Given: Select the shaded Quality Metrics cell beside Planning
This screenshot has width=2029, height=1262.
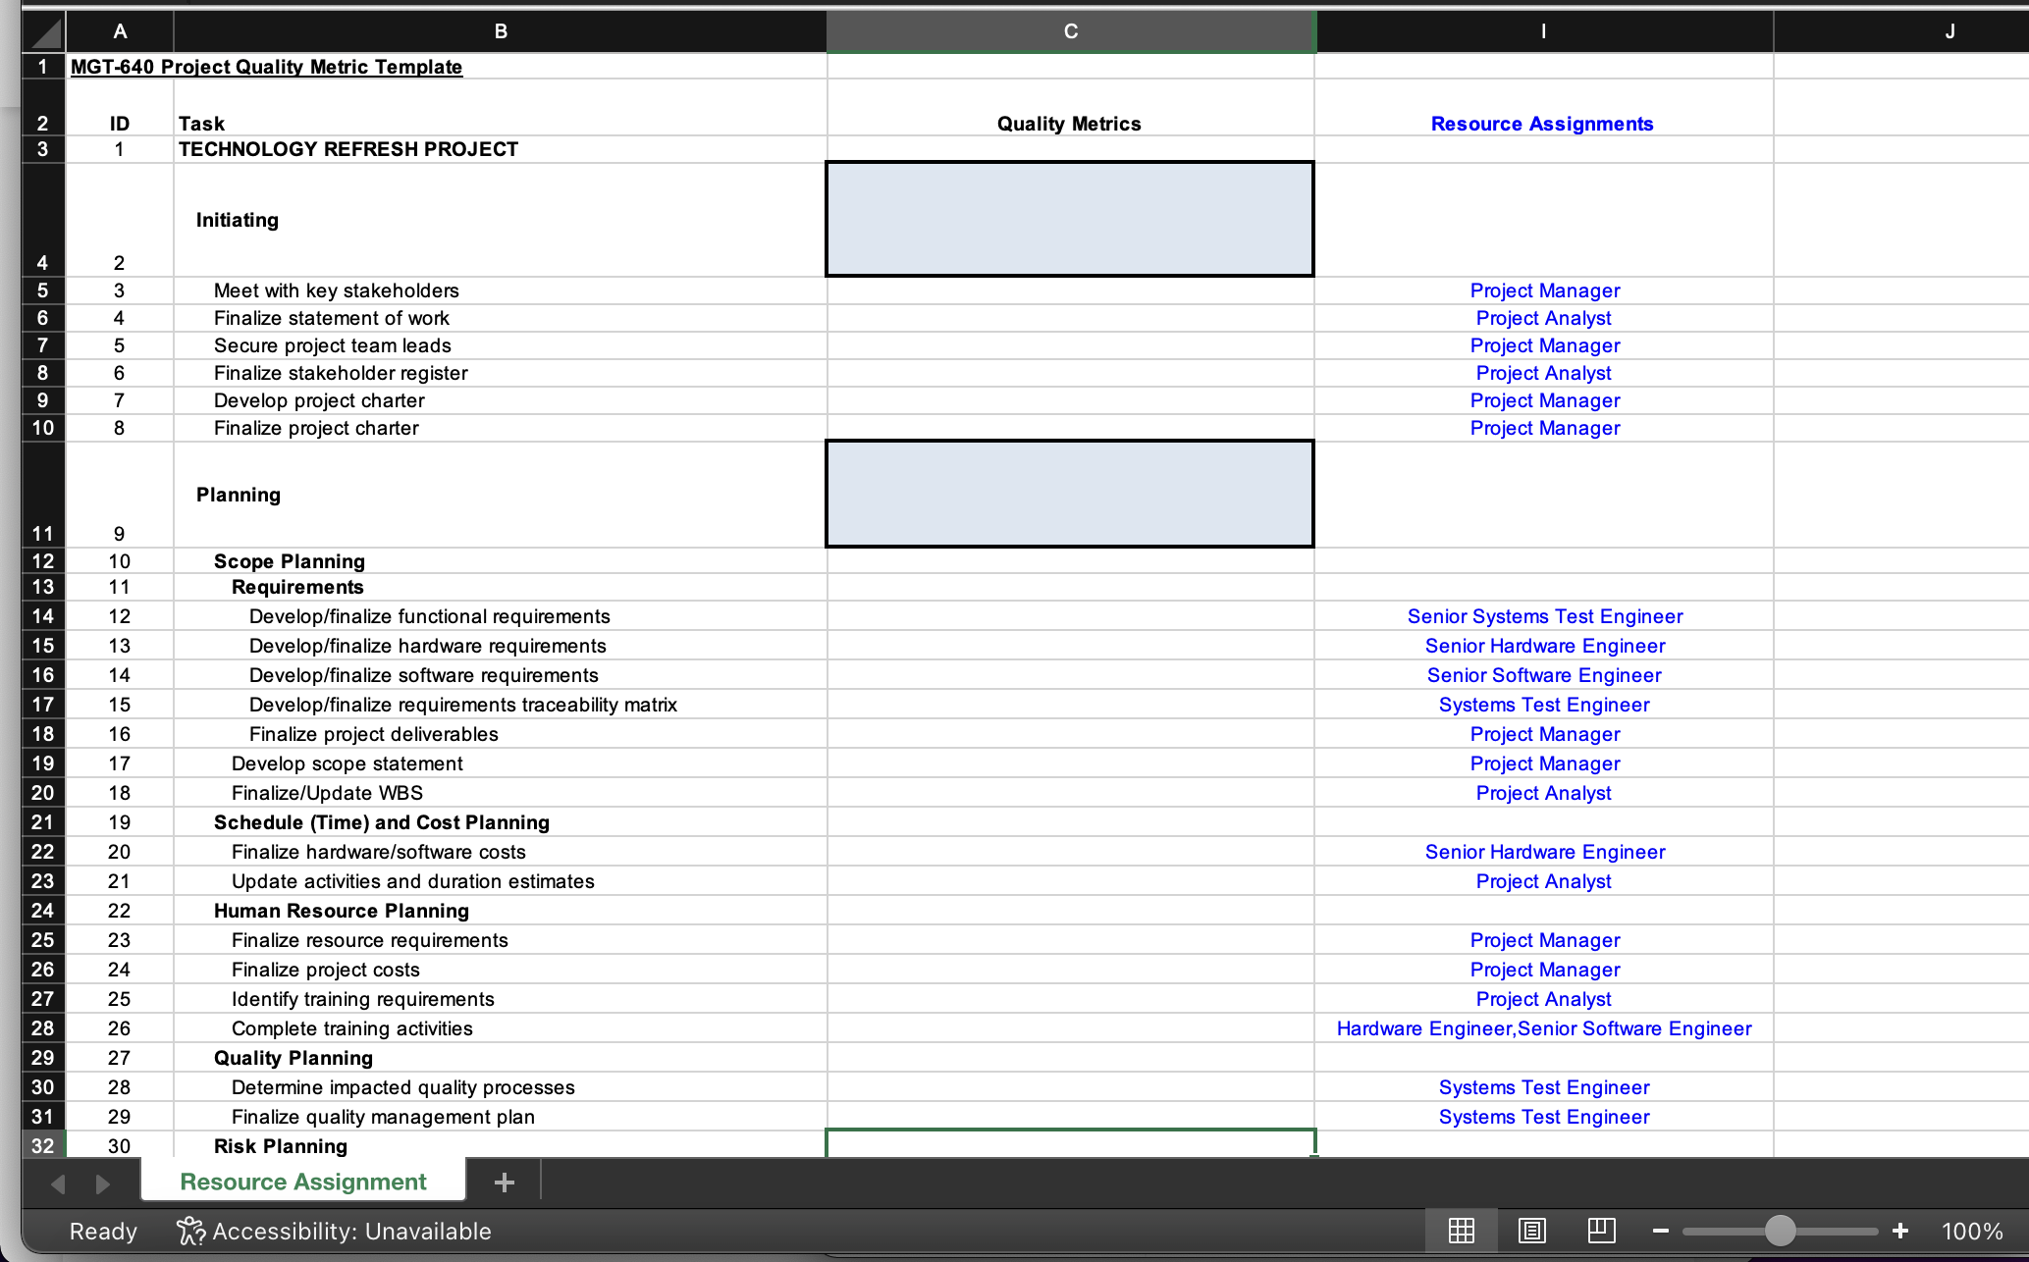Looking at the screenshot, I should 1069,494.
